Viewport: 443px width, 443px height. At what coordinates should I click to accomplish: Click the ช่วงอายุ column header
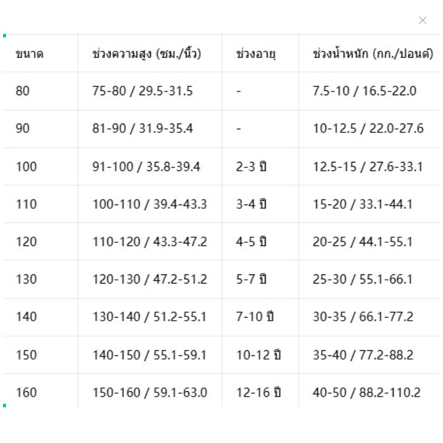(256, 54)
